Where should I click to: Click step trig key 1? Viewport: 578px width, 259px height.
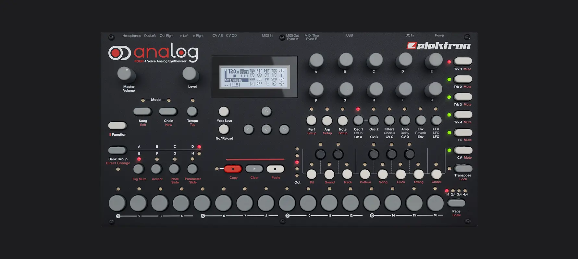(x=117, y=203)
